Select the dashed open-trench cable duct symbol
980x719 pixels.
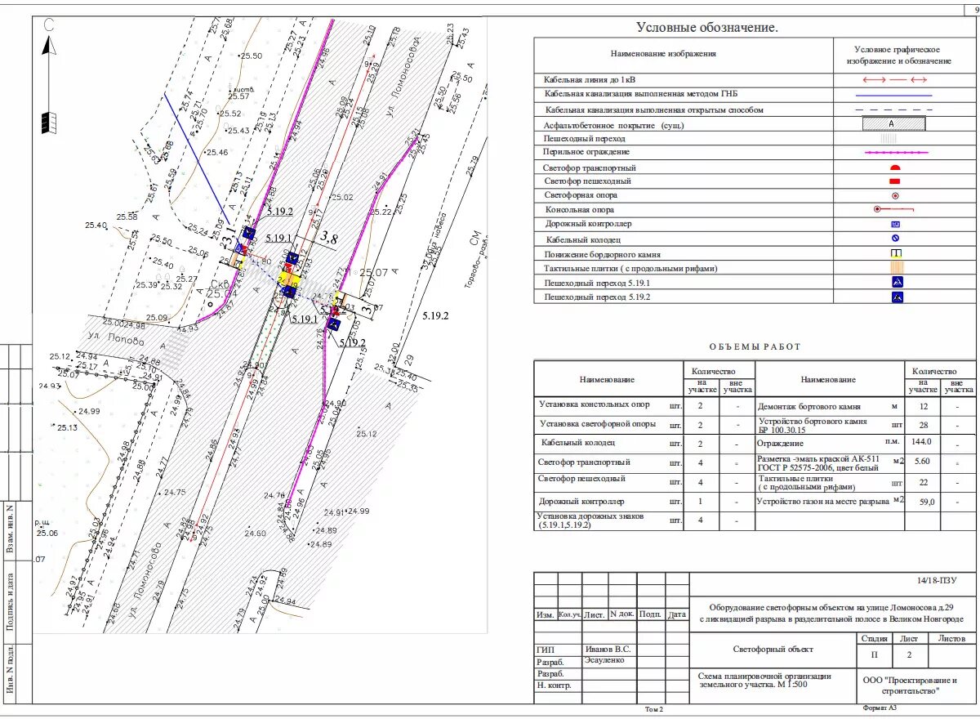895,109
